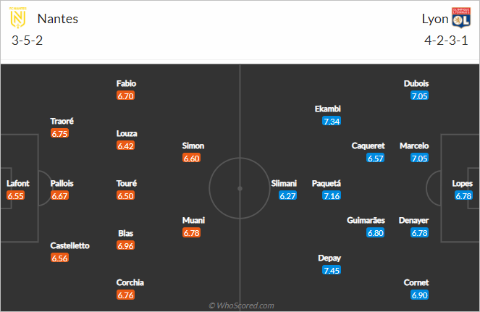Click Slimani's 6.27 rating badge

pyautogui.click(x=287, y=195)
